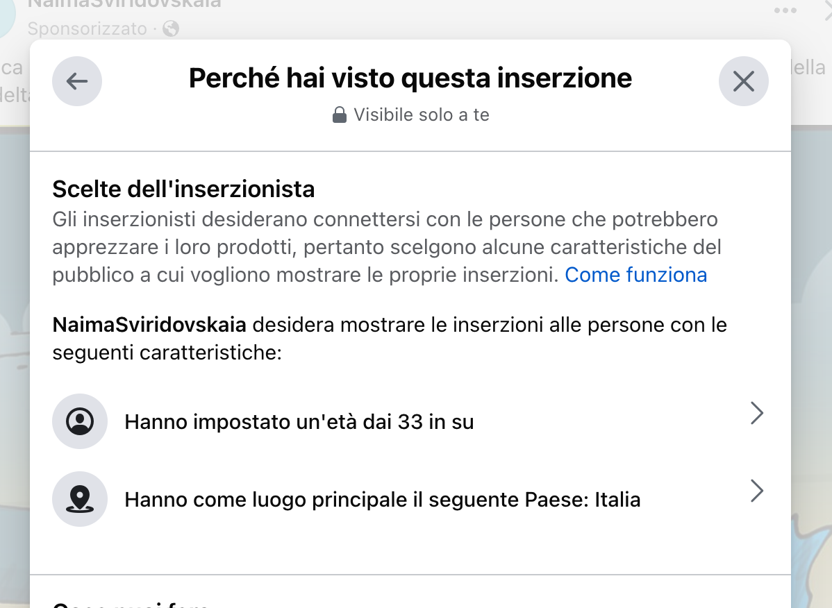Open the three-dot post options menu

(x=785, y=10)
